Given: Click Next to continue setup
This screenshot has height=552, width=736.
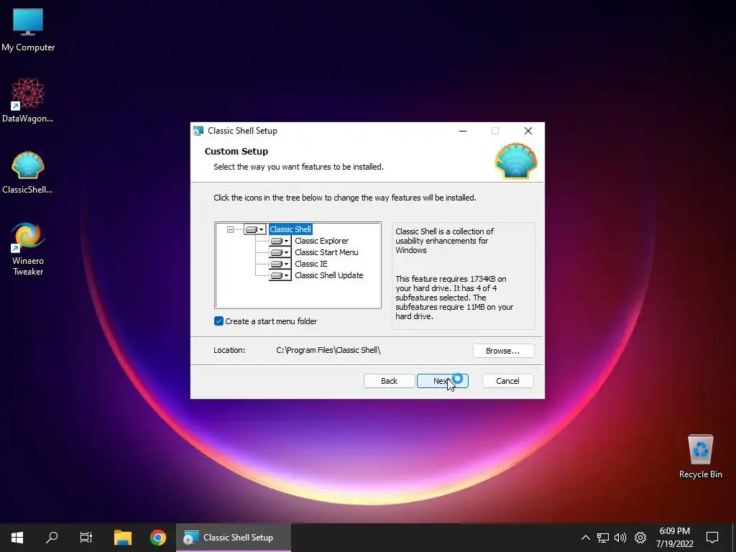Looking at the screenshot, I should 442,381.
